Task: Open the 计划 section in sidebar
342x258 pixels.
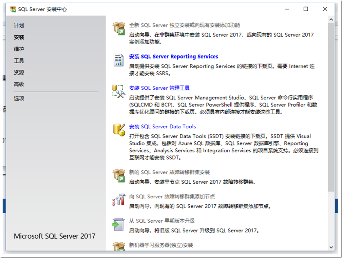Action: tap(19, 26)
